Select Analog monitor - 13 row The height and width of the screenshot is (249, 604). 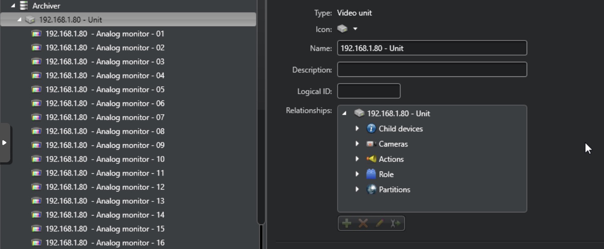click(x=128, y=201)
